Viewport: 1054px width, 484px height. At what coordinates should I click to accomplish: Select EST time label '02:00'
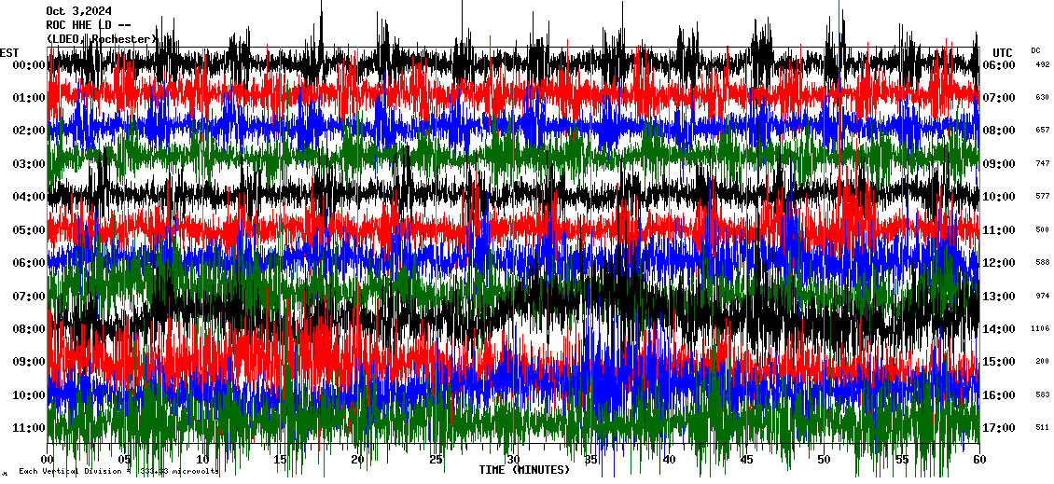click(29, 131)
